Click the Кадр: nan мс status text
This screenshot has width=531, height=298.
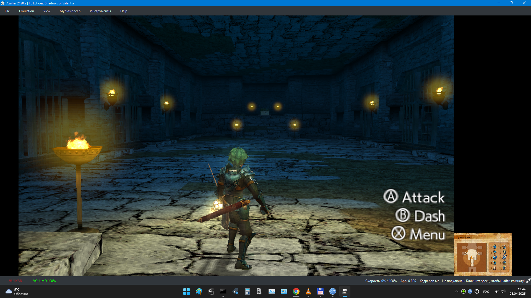point(429,281)
